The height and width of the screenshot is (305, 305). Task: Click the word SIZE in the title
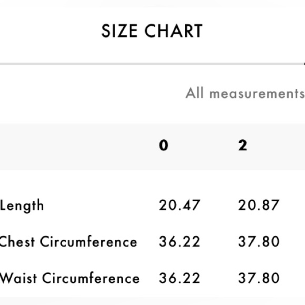pos(120,31)
